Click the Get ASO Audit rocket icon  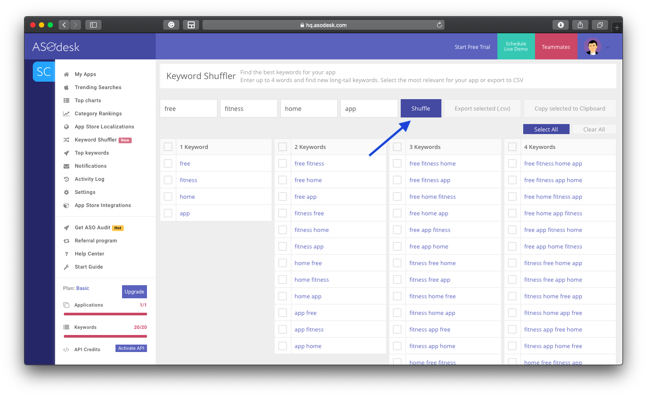click(66, 228)
